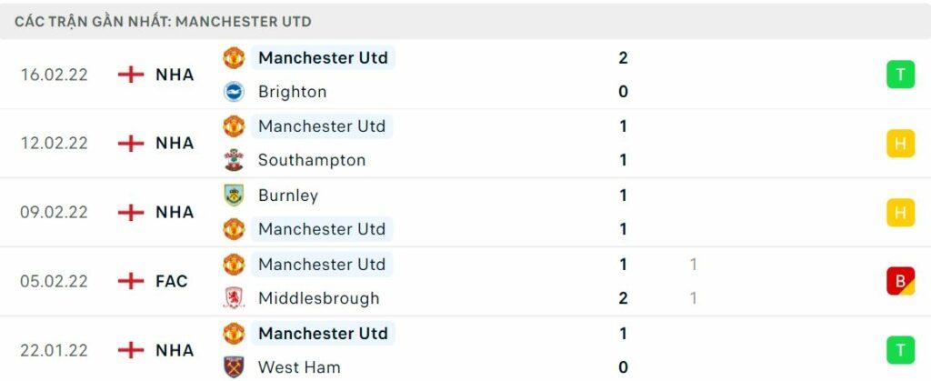Open Brighton team link

point(292,92)
